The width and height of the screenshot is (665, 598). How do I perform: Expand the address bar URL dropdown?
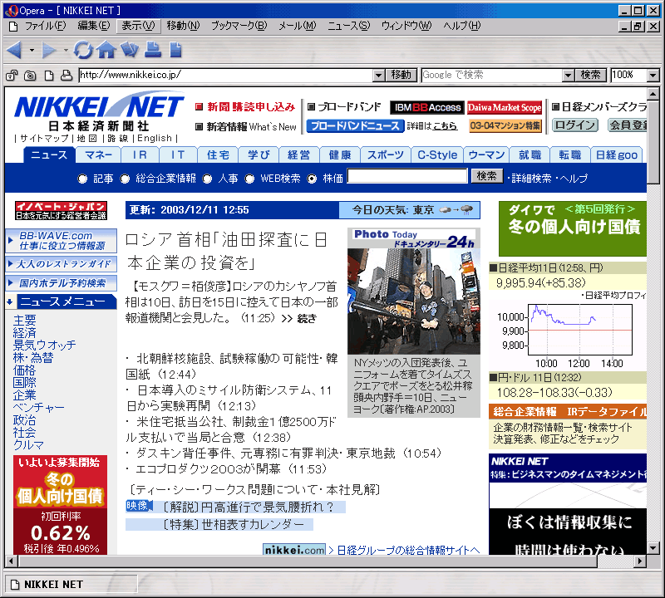point(379,76)
